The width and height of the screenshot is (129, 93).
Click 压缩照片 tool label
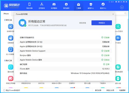click(72, 83)
